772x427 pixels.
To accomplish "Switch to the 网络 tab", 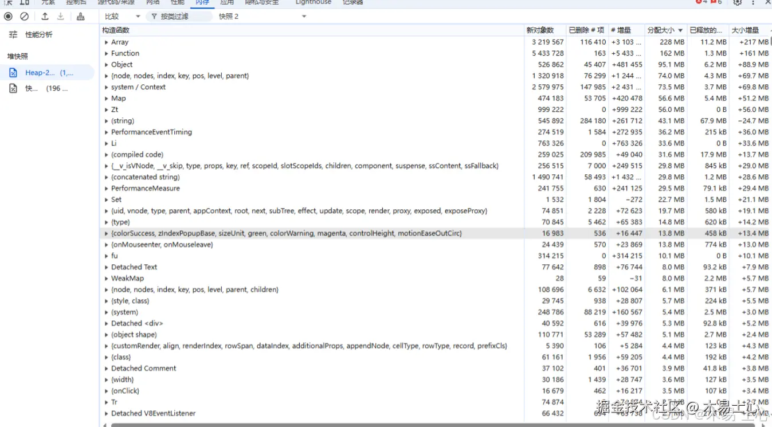I will pyautogui.click(x=153, y=3).
